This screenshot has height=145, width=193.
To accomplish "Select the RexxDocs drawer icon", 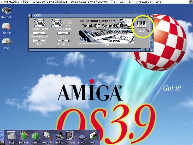I will (63, 42).
